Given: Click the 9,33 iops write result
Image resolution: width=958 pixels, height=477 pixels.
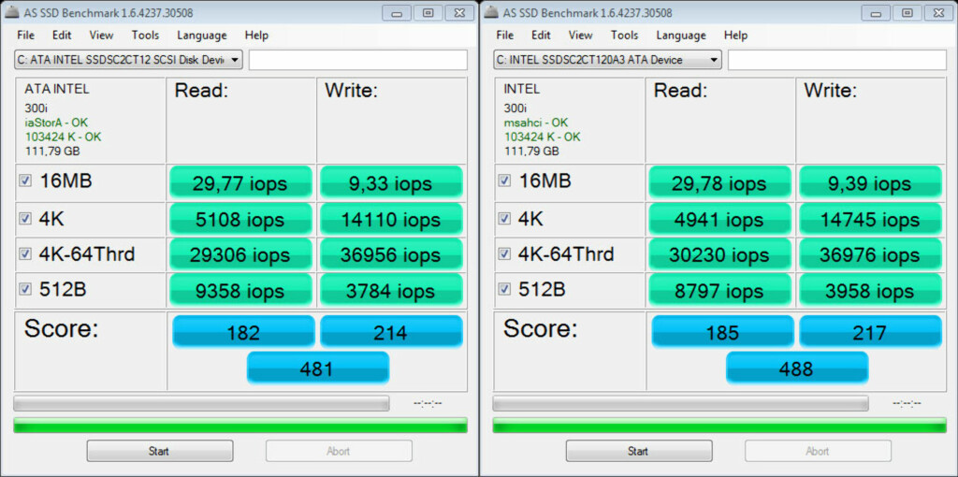Looking at the screenshot, I should pyautogui.click(x=391, y=182).
